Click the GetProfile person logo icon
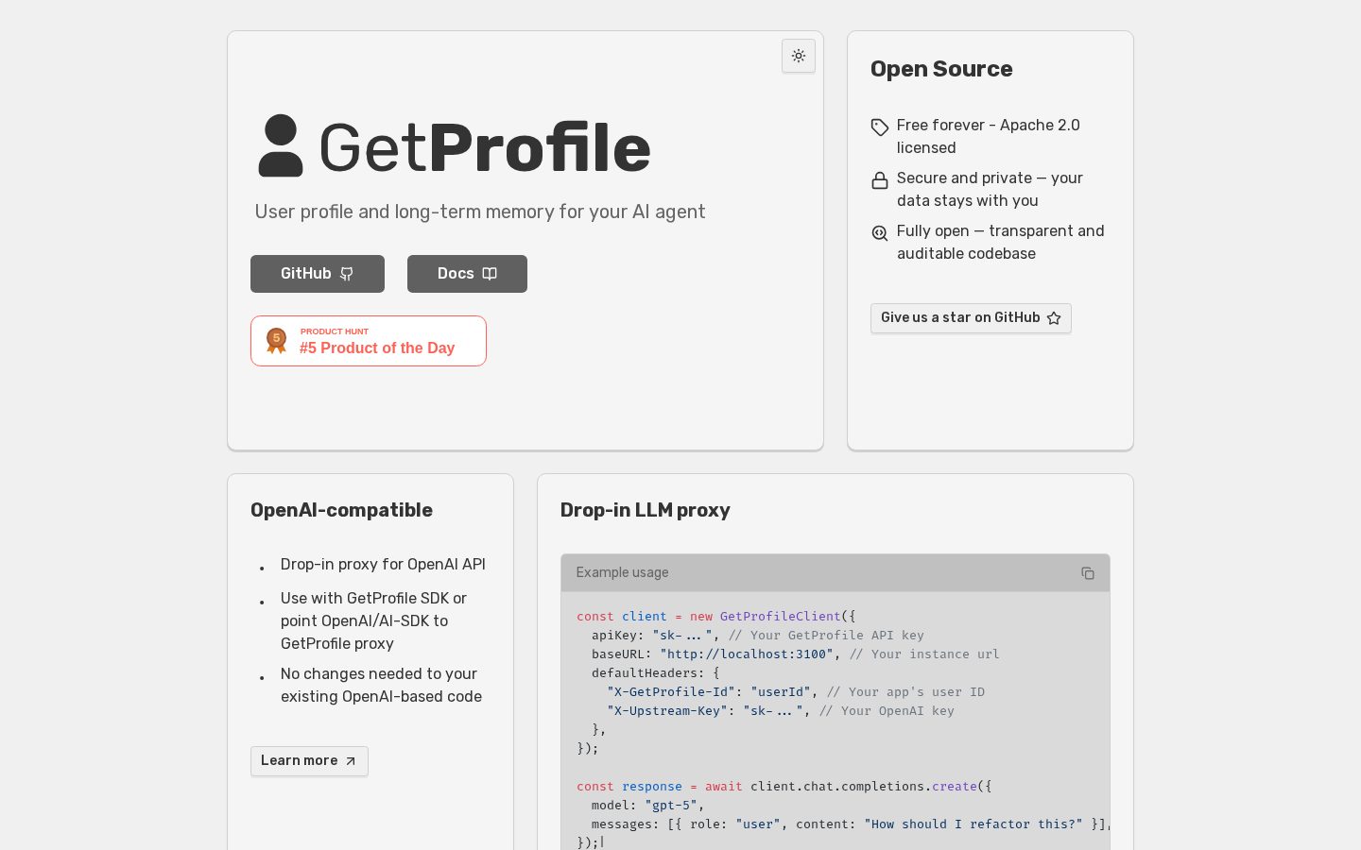 tap(281, 146)
